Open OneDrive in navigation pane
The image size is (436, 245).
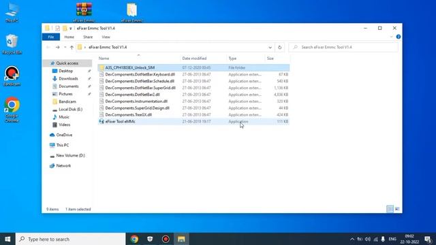(64, 135)
